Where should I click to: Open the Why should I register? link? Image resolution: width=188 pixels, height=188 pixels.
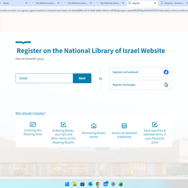pos(31,113)
